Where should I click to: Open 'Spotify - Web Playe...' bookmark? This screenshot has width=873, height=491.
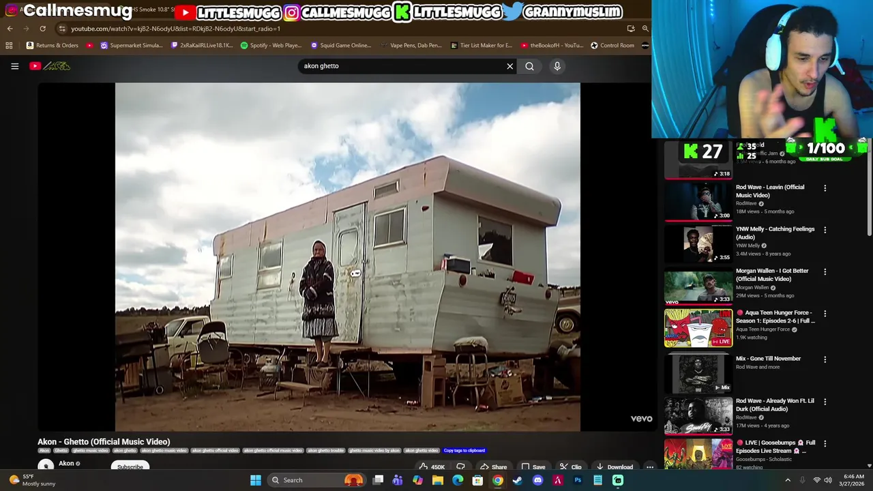click(271, 46)
